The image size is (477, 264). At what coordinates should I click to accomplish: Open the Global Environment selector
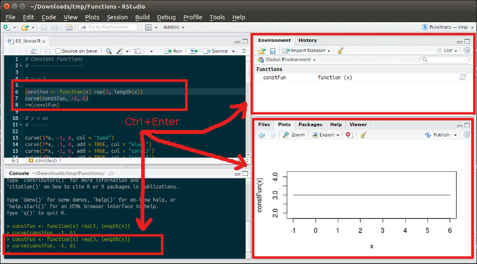click(287, 60)
